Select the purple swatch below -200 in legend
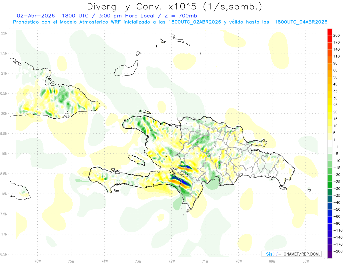This screenshot has width=343, height=265. pos(330,255)
